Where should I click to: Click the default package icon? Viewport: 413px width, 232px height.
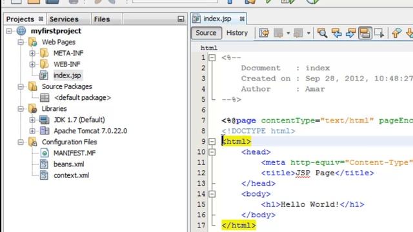(45, 97)
